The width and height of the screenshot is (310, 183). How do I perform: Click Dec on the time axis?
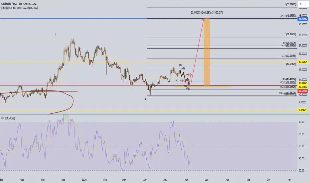coord(63,180)
